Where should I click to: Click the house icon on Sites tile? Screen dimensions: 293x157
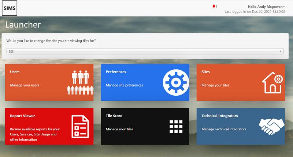(x=272, y=83)
